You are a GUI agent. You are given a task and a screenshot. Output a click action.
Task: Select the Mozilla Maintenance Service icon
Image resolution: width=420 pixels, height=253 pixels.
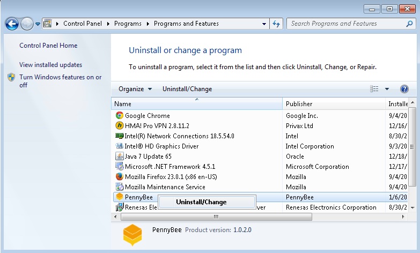tap(119, 187)
